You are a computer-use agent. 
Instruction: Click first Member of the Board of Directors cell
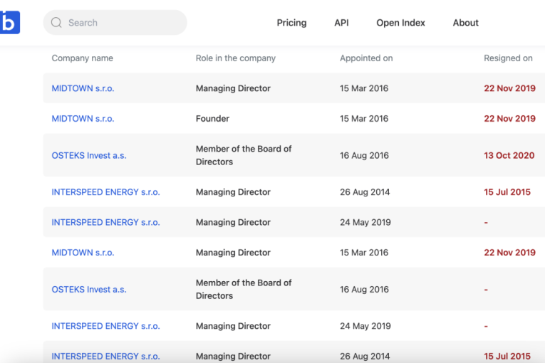pos(243,155)
